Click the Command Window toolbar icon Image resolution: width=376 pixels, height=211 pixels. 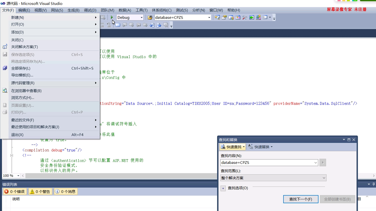(265, 17)
